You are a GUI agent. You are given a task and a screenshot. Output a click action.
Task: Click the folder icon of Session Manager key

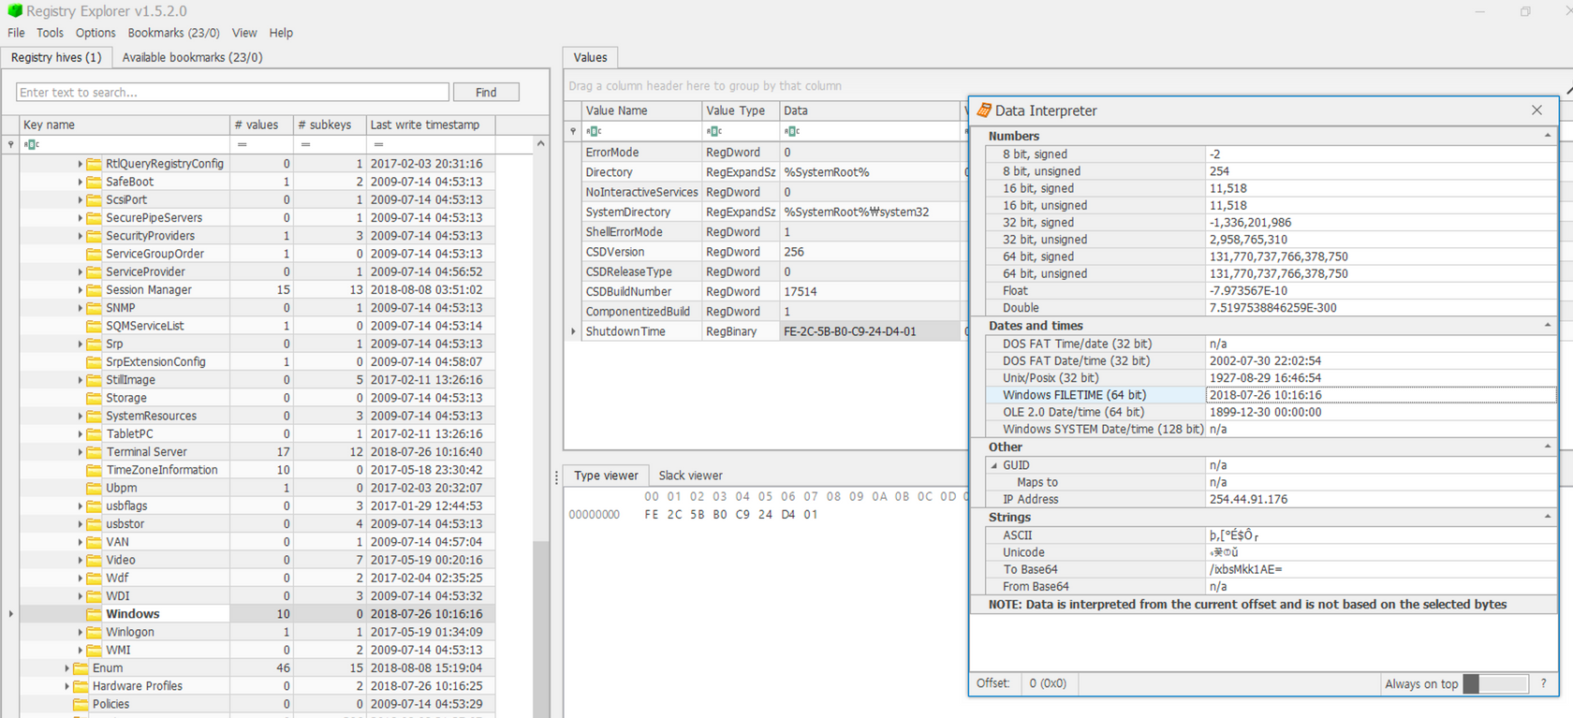(94, 290)
